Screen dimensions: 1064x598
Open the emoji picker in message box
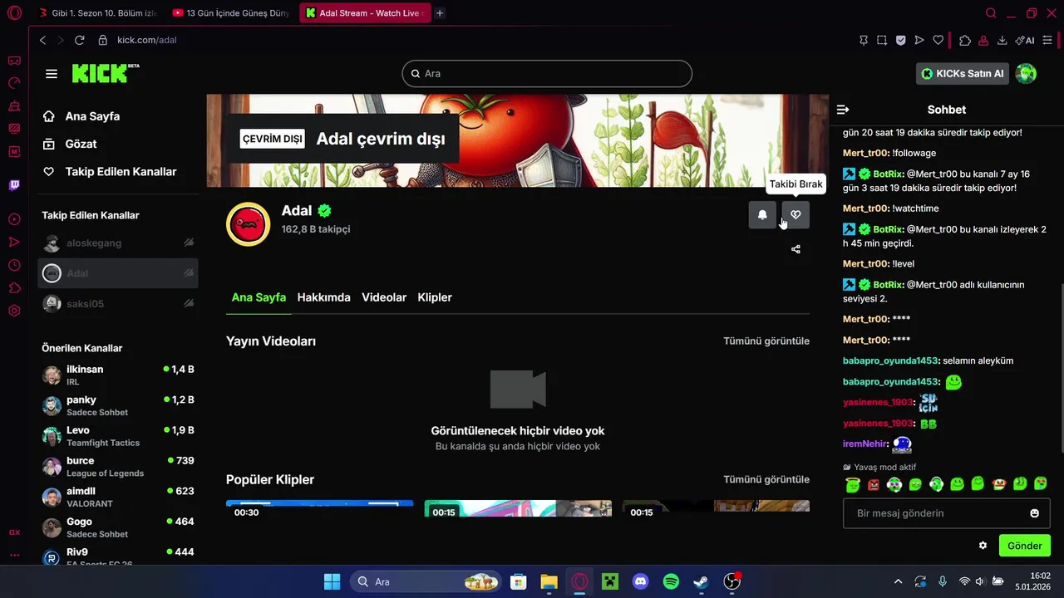1034,513
